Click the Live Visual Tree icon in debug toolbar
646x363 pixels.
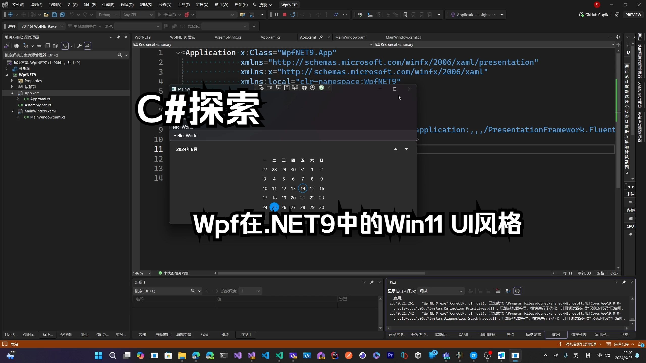[x=261, y=88]
